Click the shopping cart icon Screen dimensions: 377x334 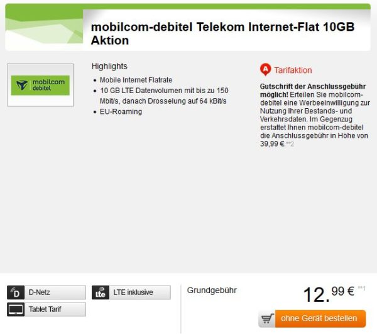coord(268,319)
